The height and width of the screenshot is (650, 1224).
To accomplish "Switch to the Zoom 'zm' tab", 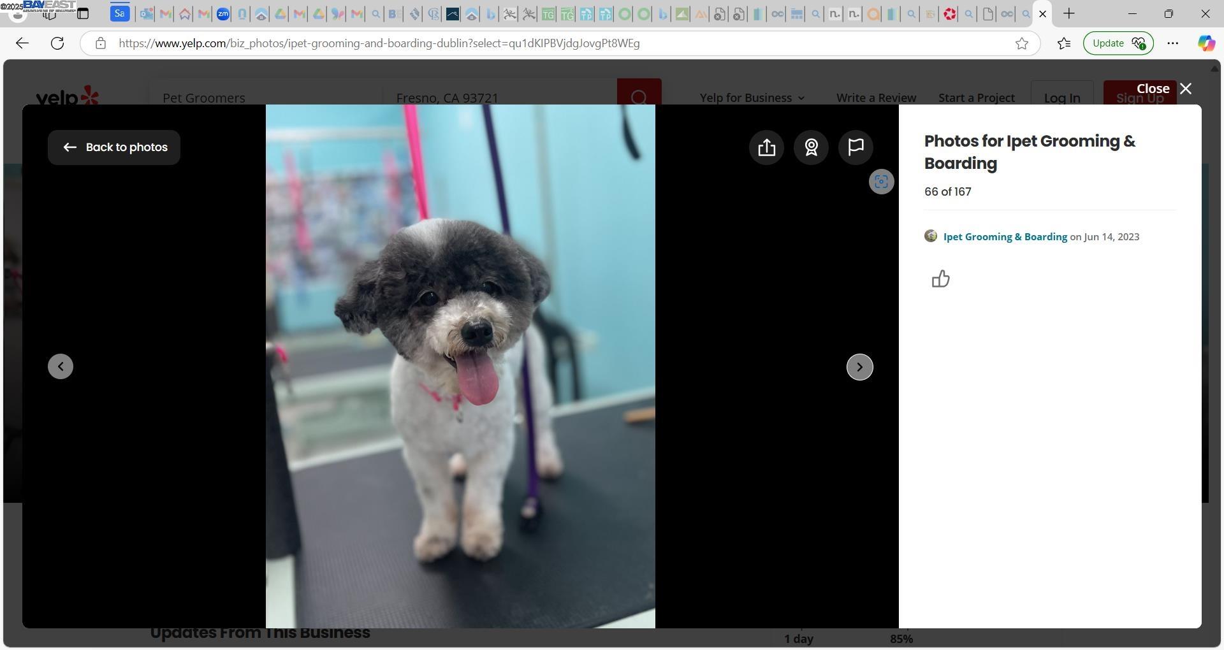I will click(x=222, y=14).
